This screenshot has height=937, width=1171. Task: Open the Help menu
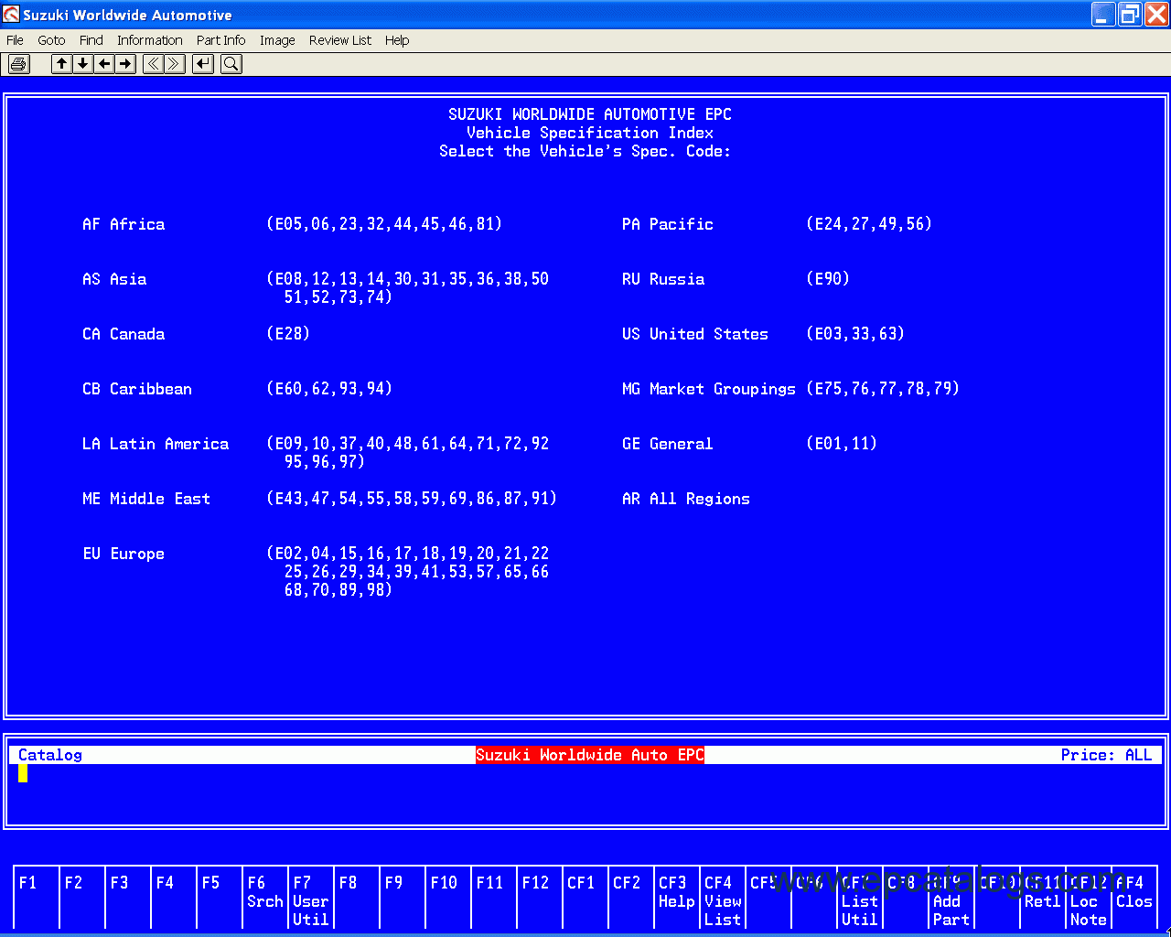pyautogui.click(x=397, y=40)
